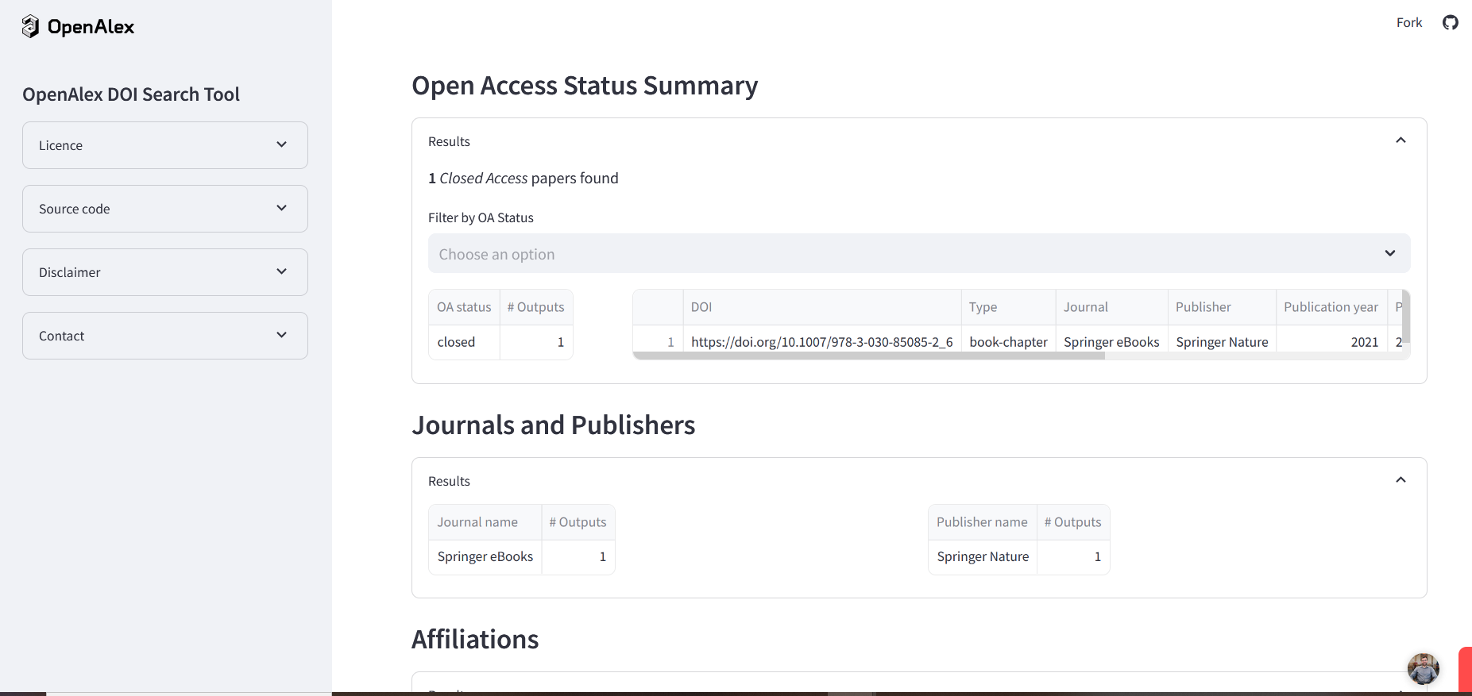Click the closed OA status cell
Image resolution: width=1472 pixels, height=696 pixels.
(464, 342)
